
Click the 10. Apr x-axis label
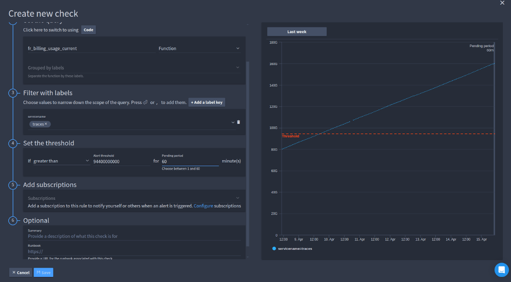click(x=329, y=239)
